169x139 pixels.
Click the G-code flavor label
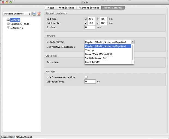point(55,42)
